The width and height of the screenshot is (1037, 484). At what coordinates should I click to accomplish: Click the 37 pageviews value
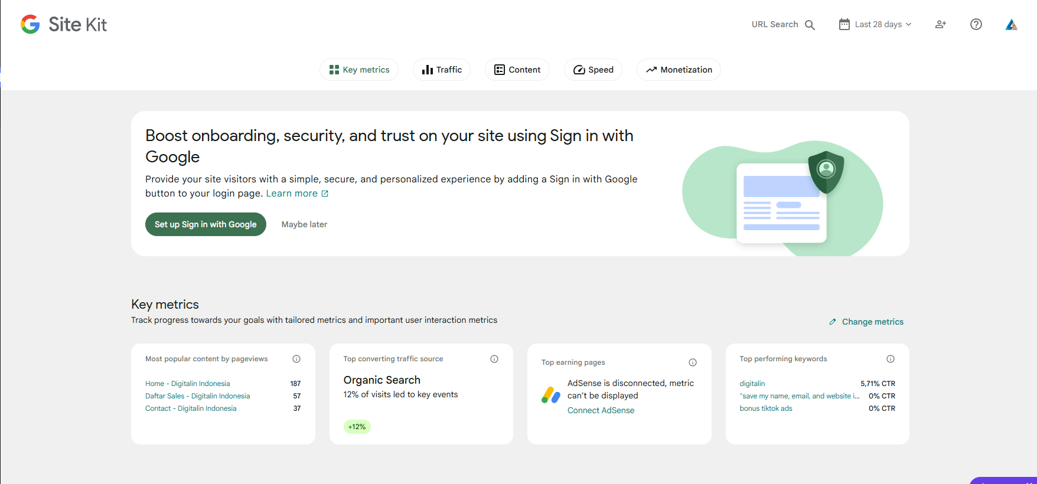297,408
